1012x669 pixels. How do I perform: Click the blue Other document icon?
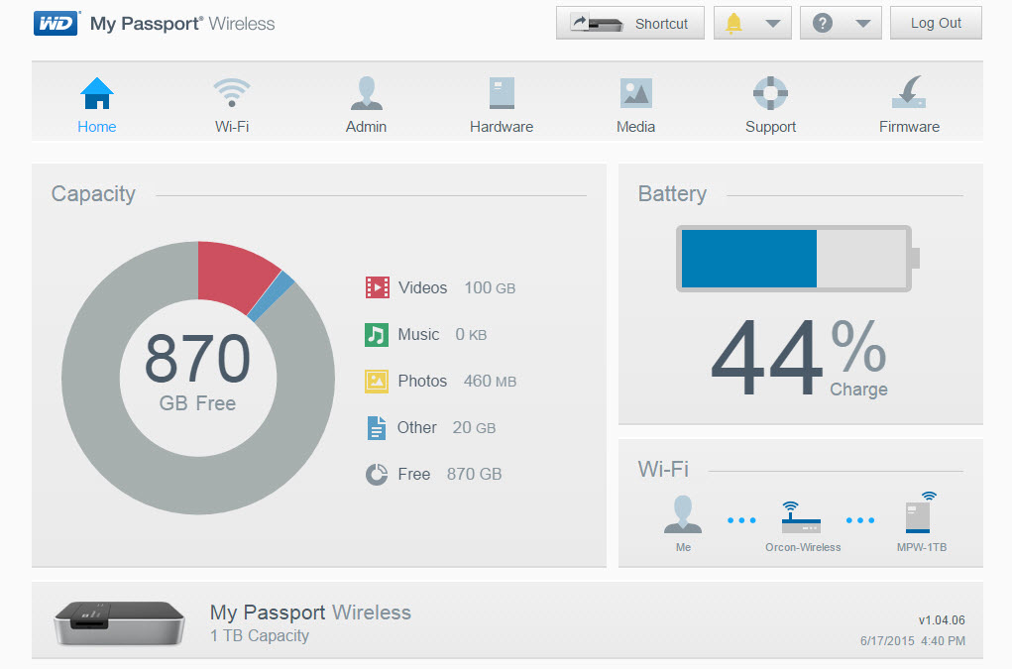(x=377, y=428)
